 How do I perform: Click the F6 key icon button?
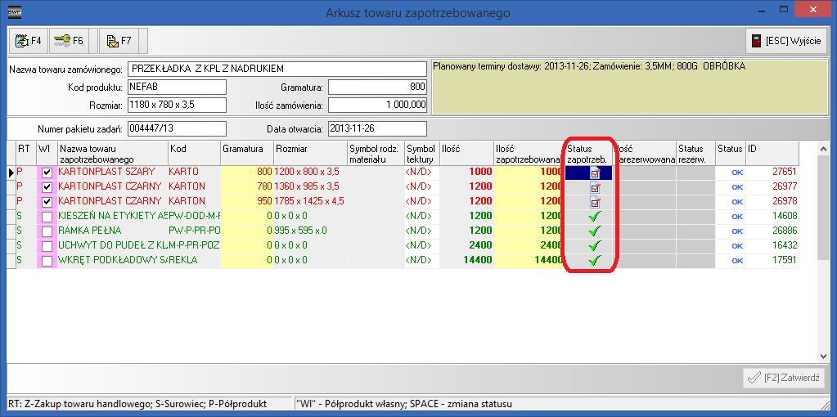69,40
